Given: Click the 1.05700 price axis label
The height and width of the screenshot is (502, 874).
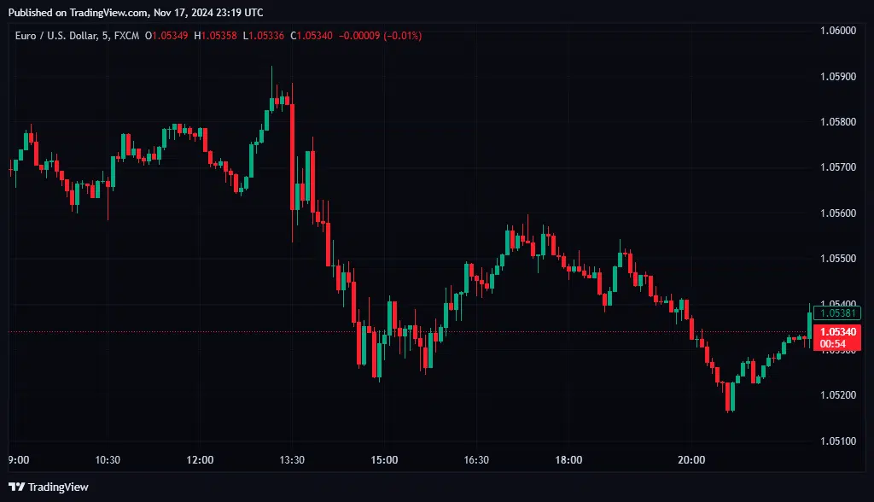Looking at the screenshot, I should coord(838,166).
